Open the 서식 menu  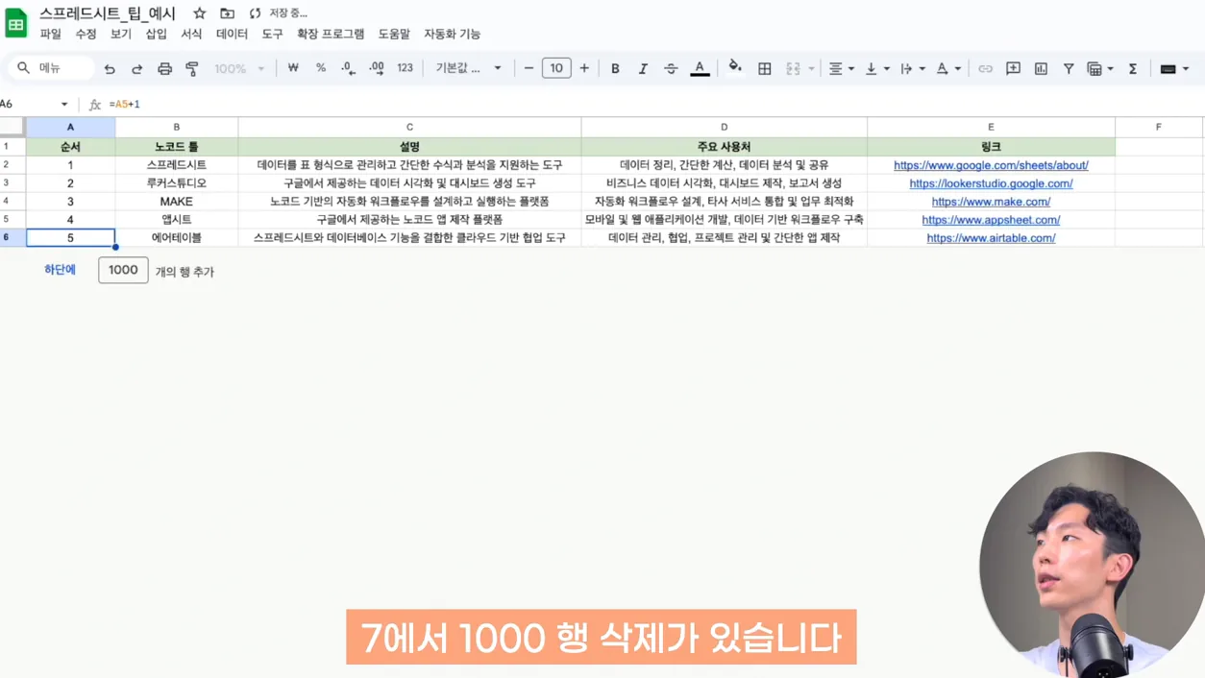click(x=191, y=34)
